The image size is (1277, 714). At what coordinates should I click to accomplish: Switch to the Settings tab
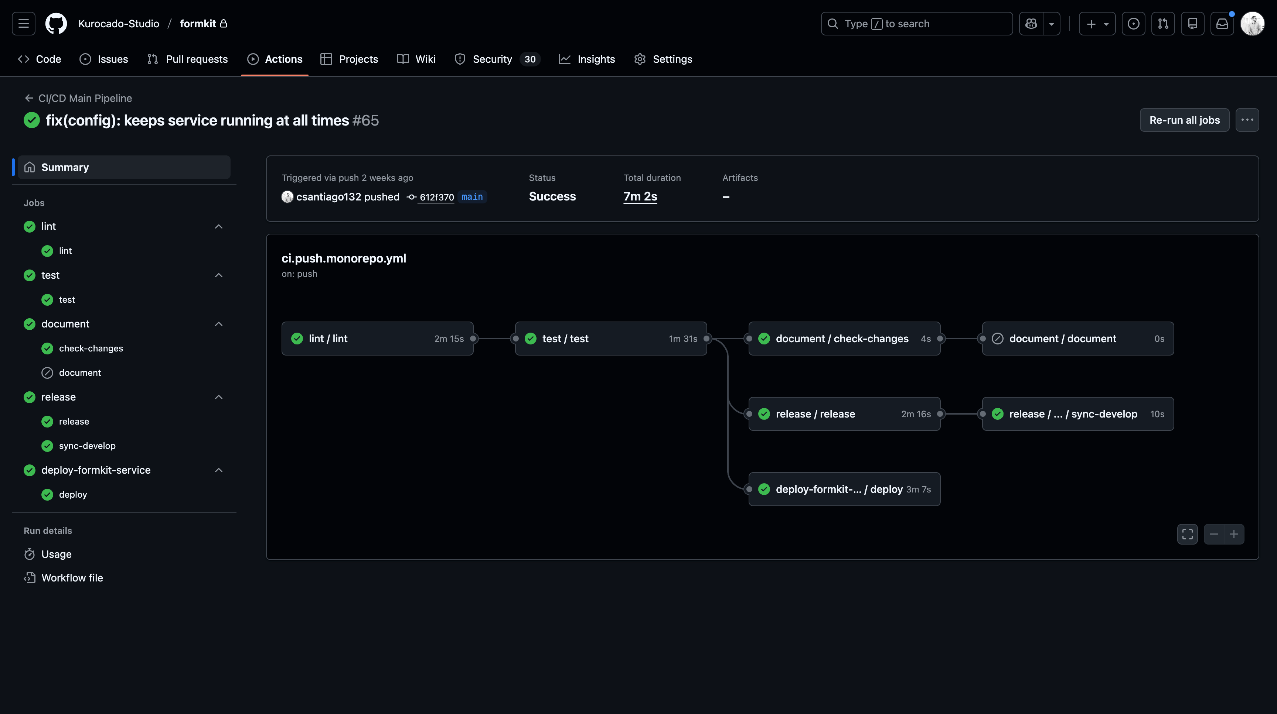[663, 59]
